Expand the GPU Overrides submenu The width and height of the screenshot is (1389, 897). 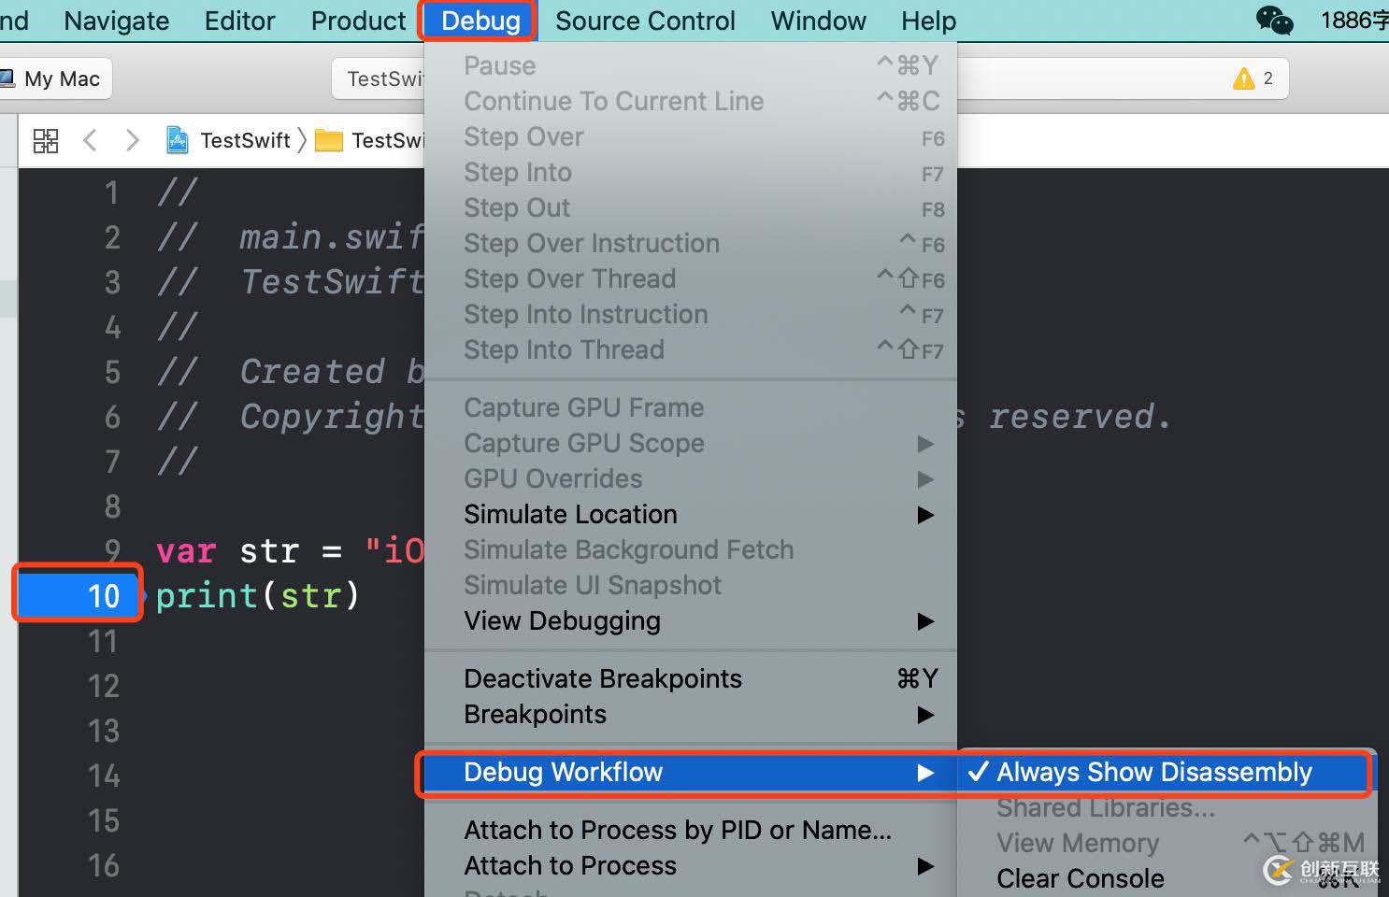pyautogui.click(x=691, y=478)
